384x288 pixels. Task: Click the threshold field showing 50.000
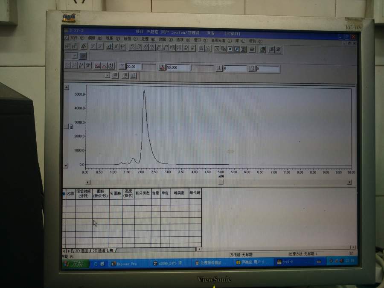point(178,67)
